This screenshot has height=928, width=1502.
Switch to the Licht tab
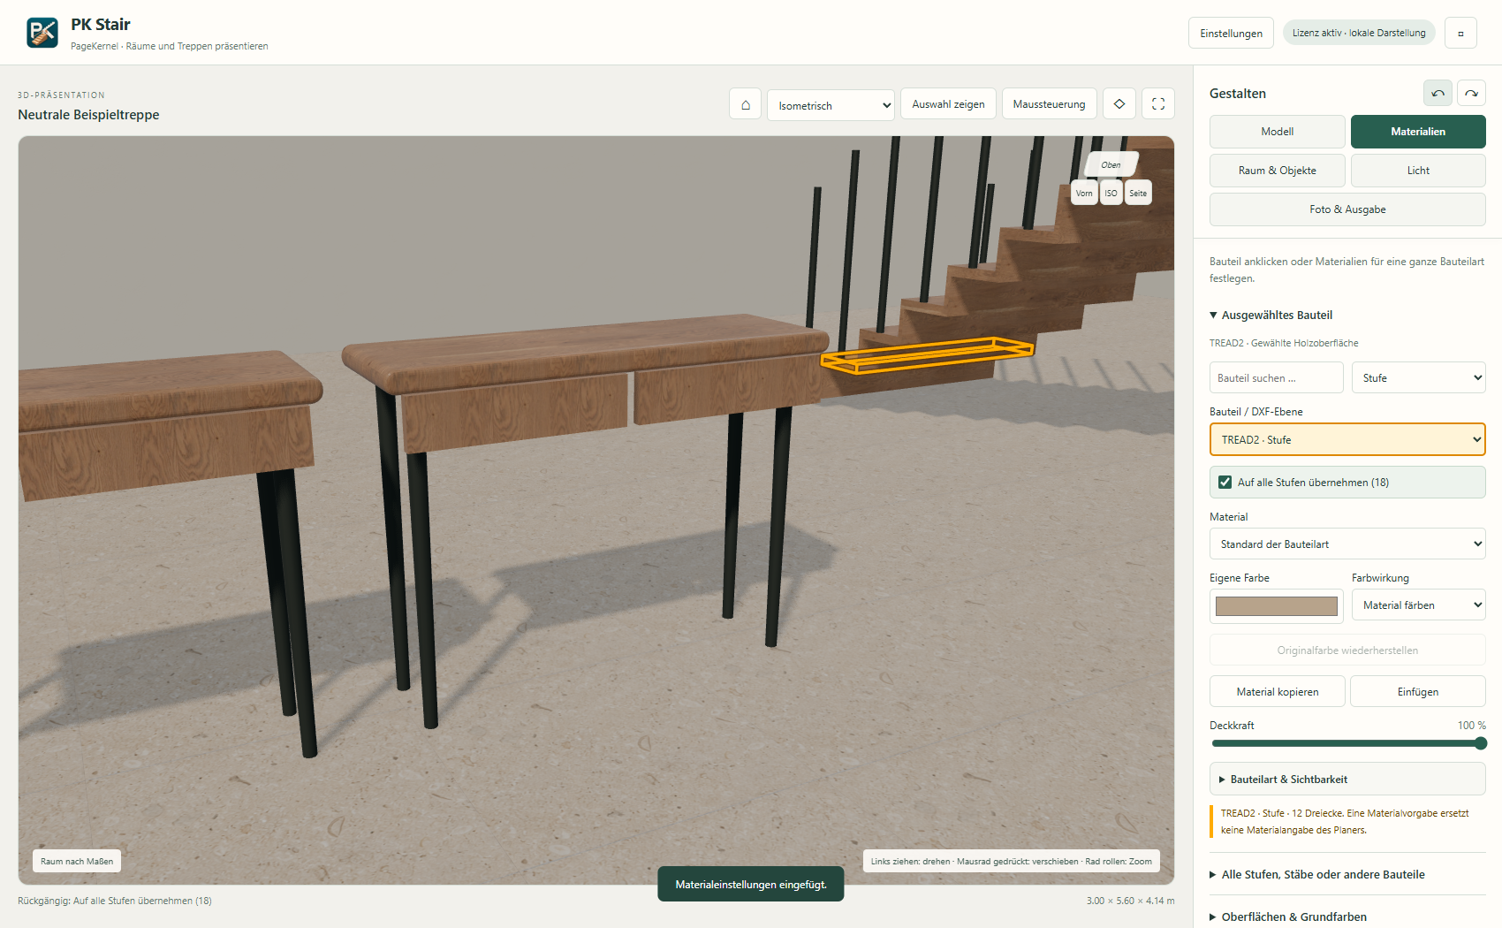[x=1418, y=171]
